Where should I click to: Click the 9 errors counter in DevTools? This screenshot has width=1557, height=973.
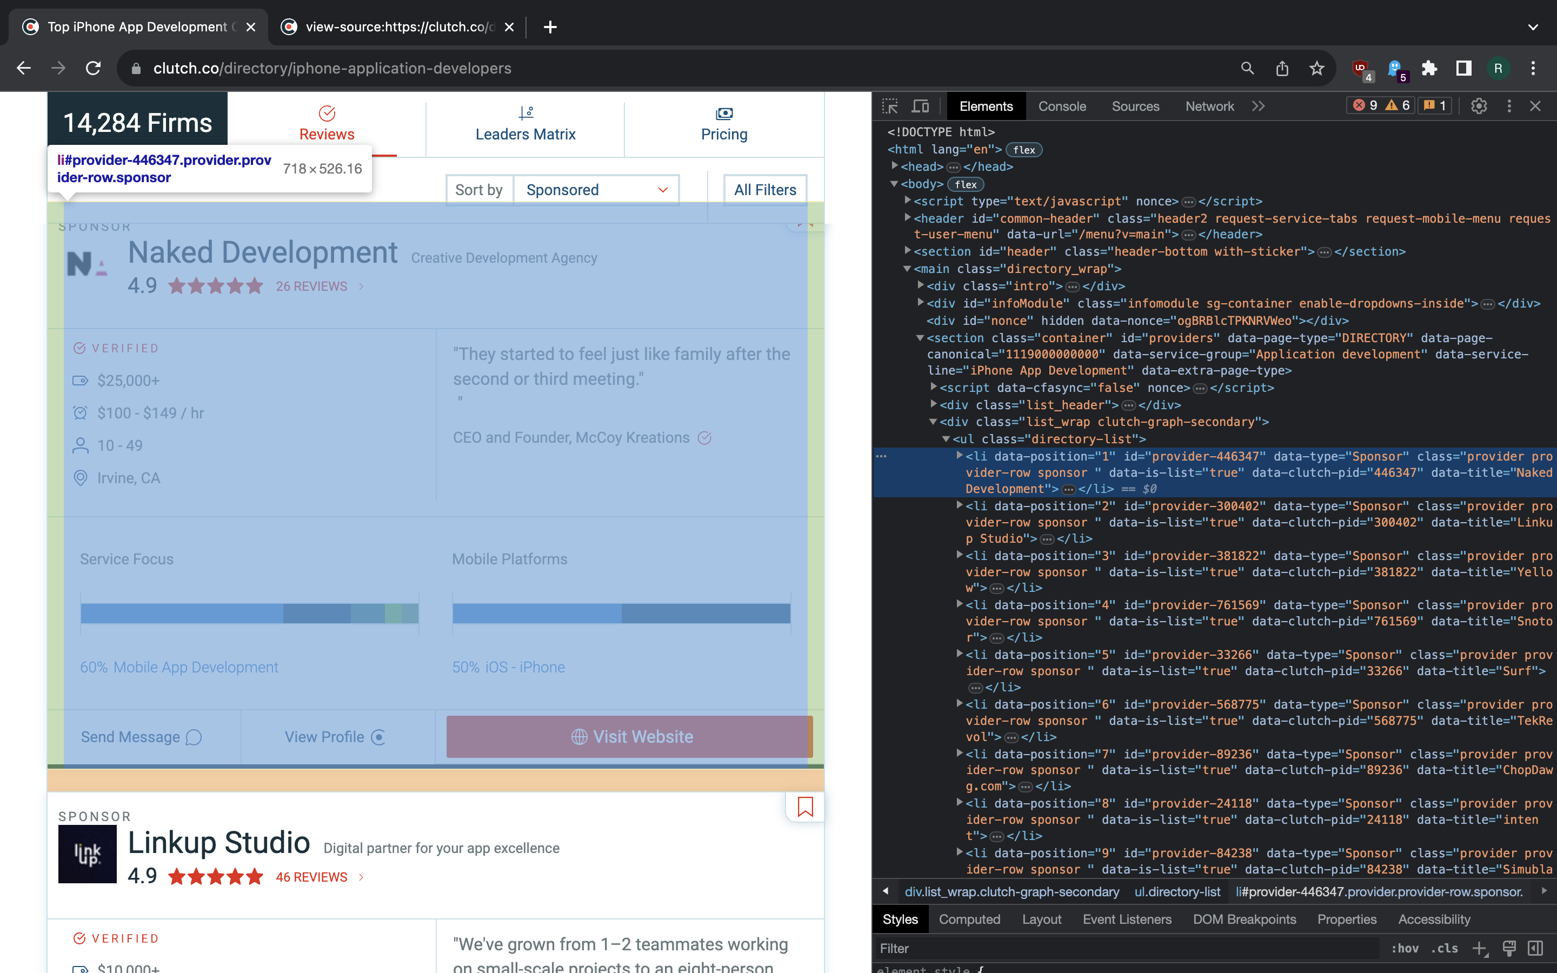pyautogui.click(x=1365, y=105)
